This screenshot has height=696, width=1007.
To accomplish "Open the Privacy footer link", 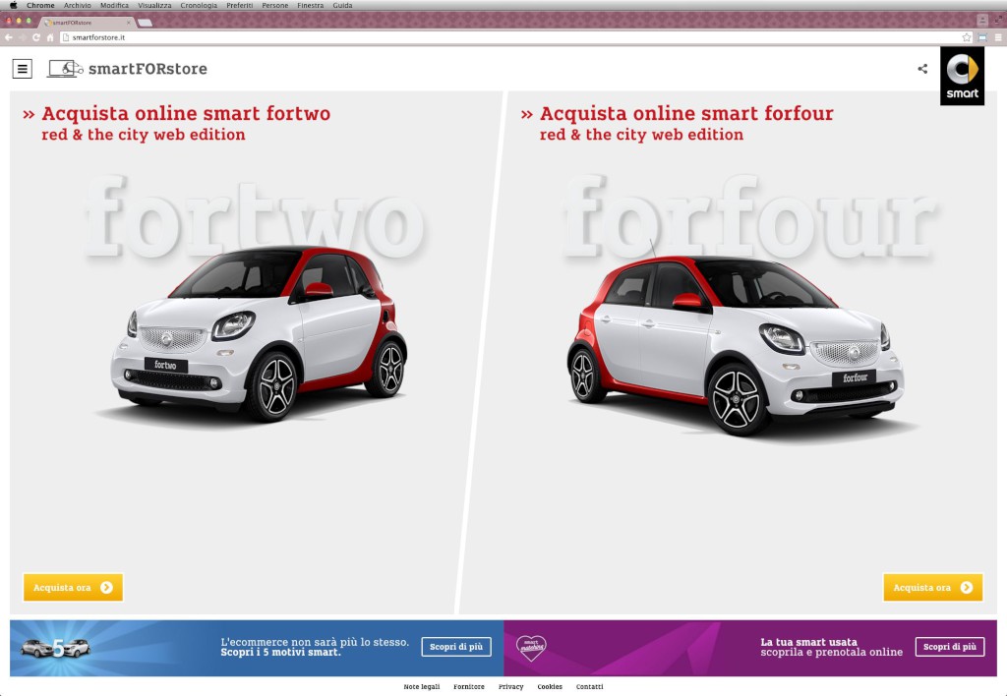I will 510,687.
